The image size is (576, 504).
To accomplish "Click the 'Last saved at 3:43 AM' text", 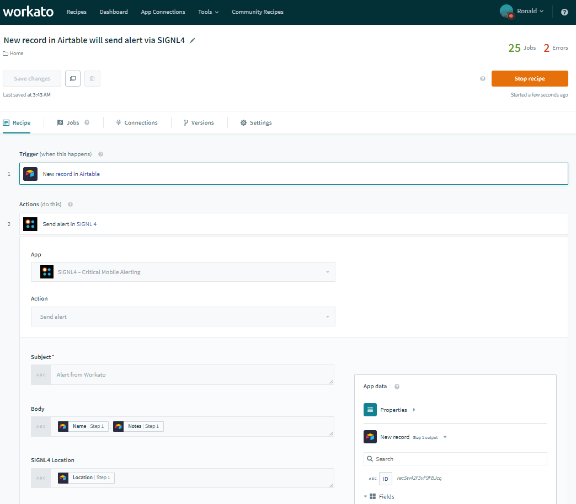I will click(x=27, y=95).
